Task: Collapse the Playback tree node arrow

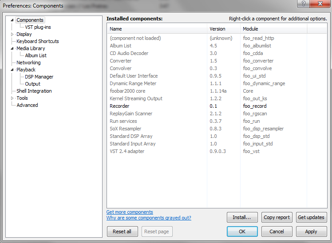Action: 12,70
